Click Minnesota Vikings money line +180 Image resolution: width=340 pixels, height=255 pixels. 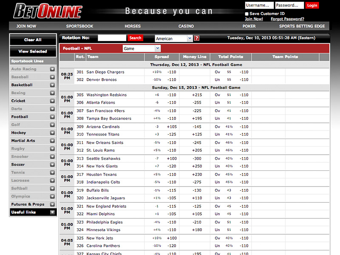click(197, 230)
